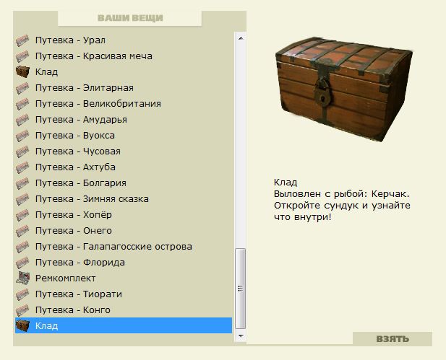
Task: Select the item Путевка - Вуокса
Action: (75, 136)
